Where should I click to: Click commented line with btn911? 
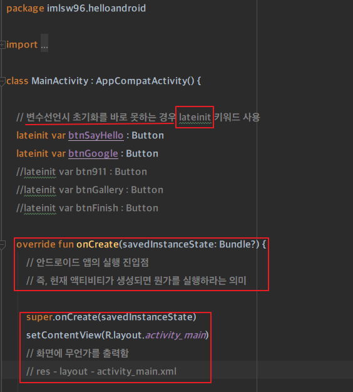point(82,172)
